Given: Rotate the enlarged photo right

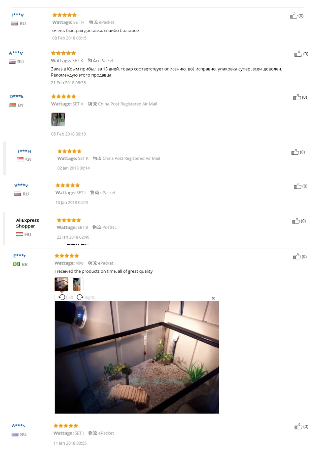Looking at the screenshot, I should [86, 297].
